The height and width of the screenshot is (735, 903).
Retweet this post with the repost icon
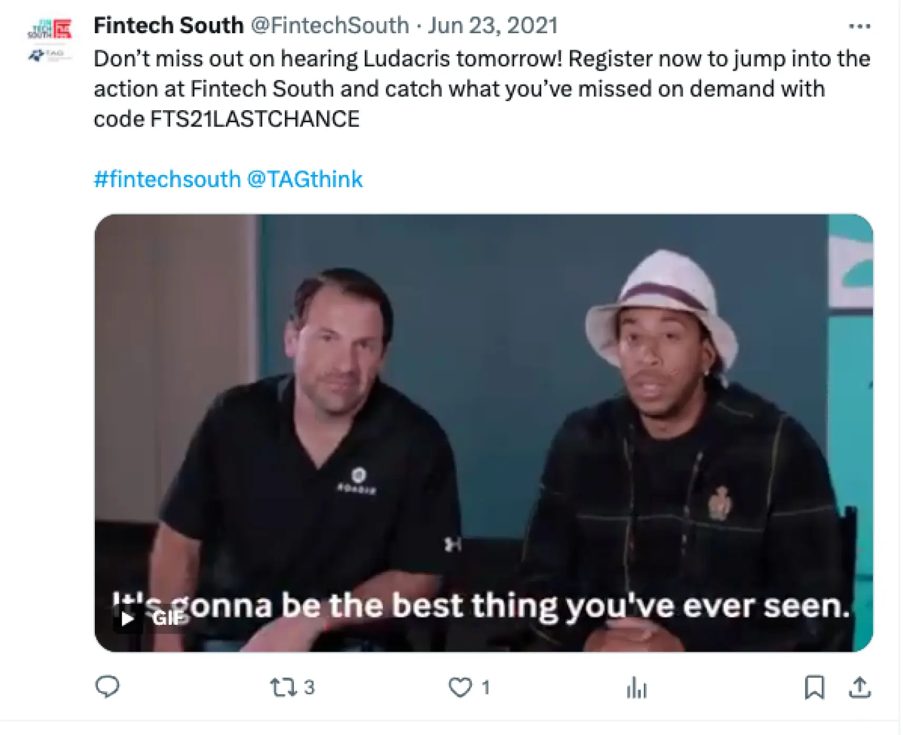[283, 688]
